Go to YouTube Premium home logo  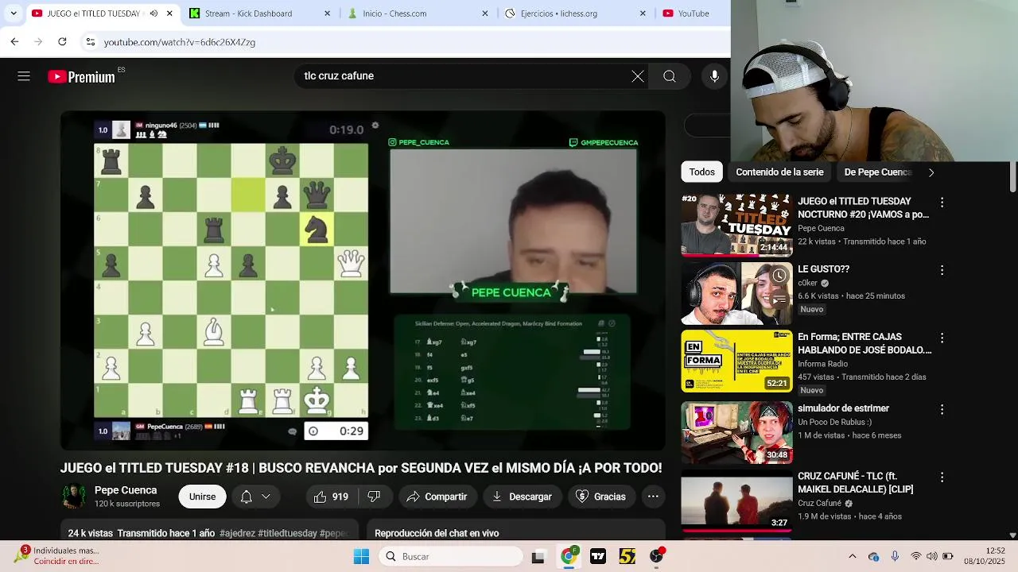[81, 77]
